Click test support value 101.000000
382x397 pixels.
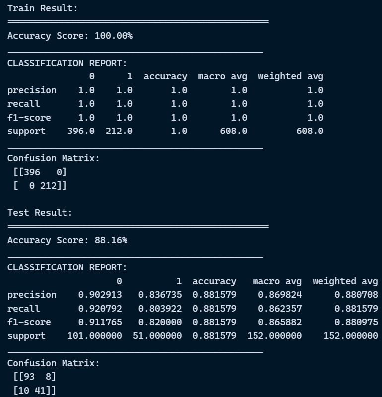[95, 336]
